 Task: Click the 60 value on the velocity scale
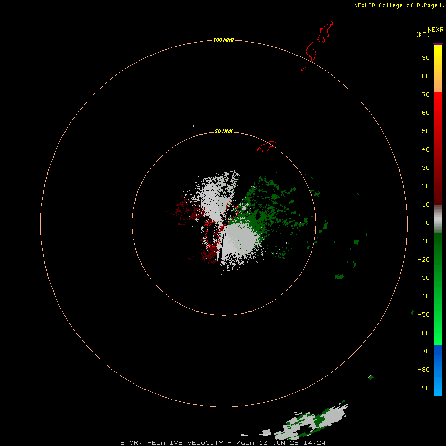(x=426, y=113)
